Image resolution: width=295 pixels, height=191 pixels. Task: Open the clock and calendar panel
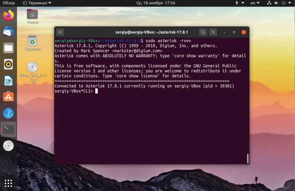point(156,3)
